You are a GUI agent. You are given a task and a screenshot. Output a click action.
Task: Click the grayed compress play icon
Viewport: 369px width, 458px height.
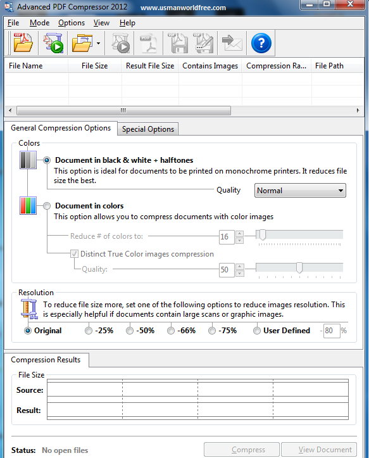coord(120,43)
